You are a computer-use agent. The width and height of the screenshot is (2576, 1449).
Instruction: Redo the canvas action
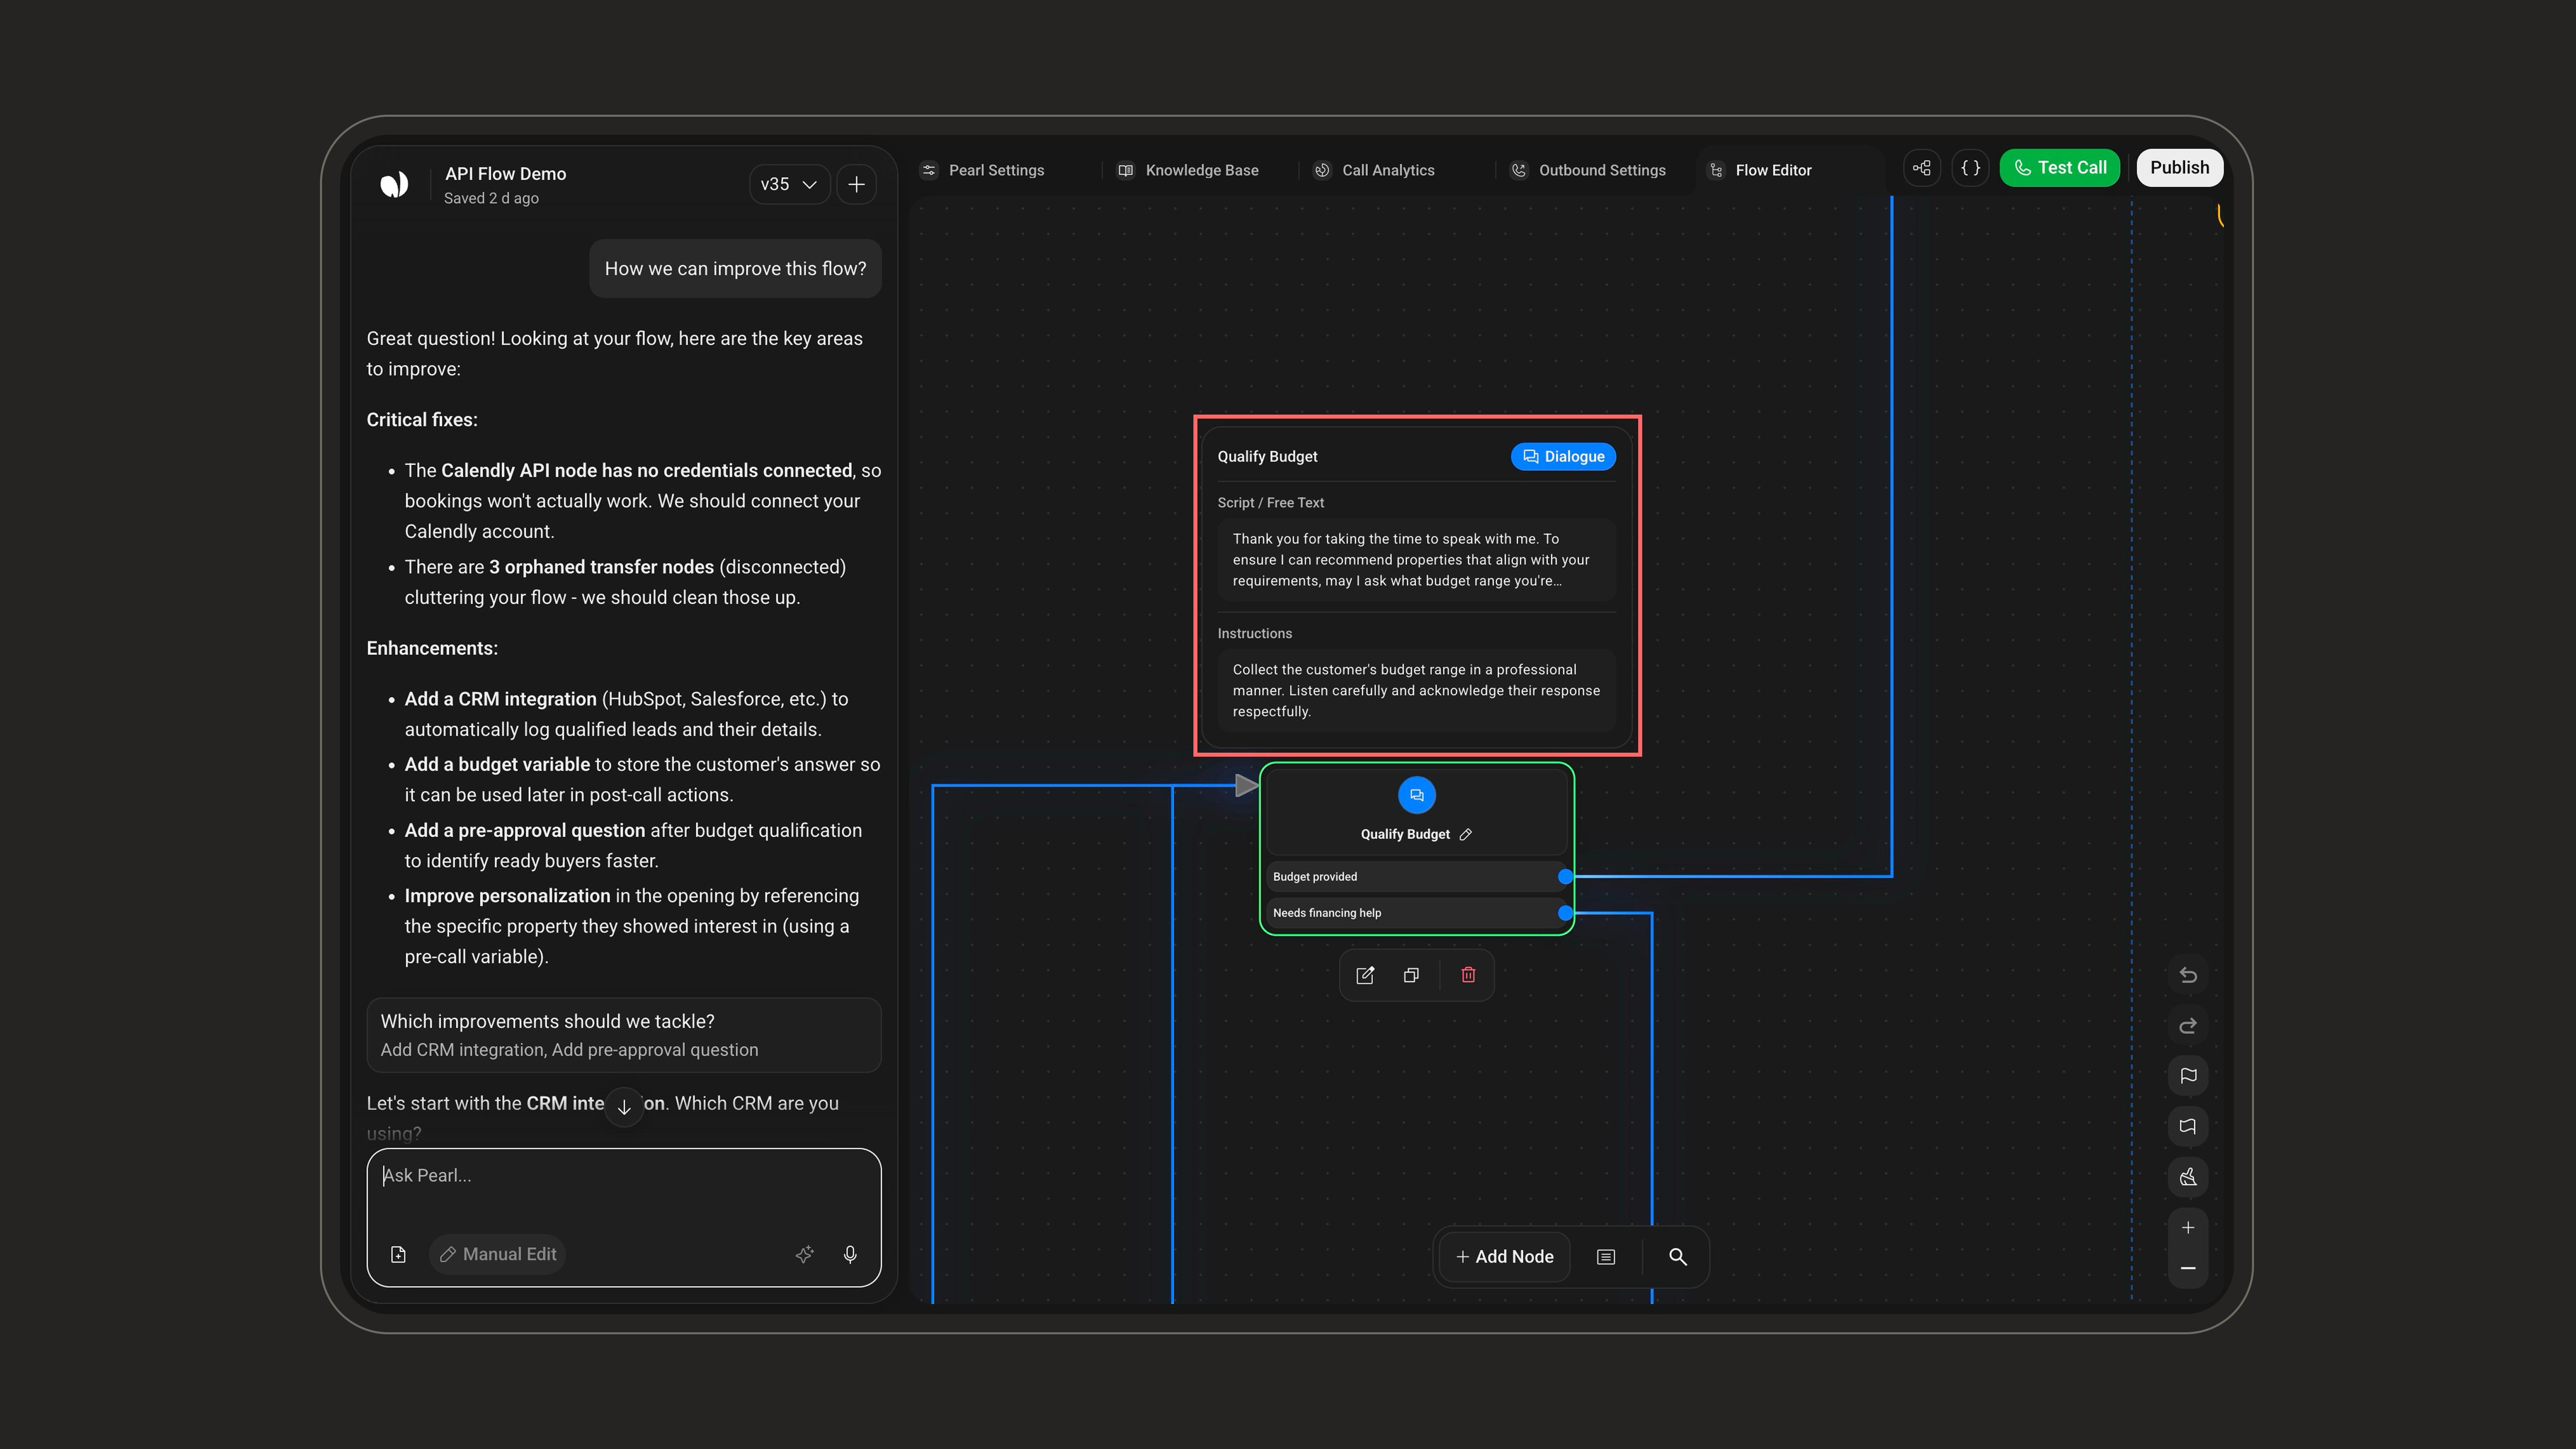coord(2188,1026)
